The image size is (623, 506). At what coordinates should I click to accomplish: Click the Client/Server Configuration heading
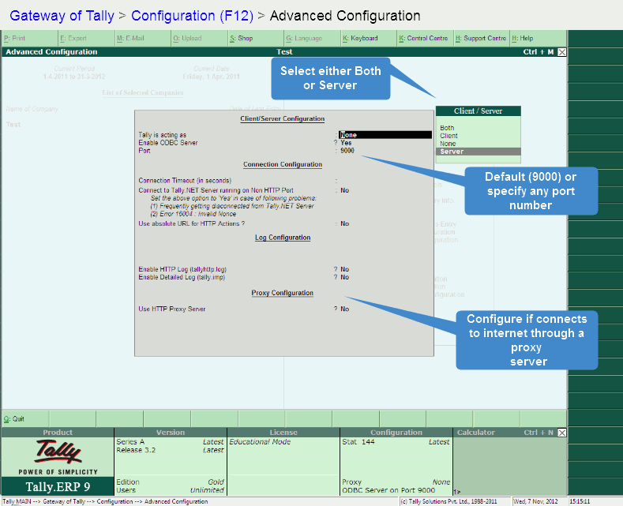coord(283,118)
